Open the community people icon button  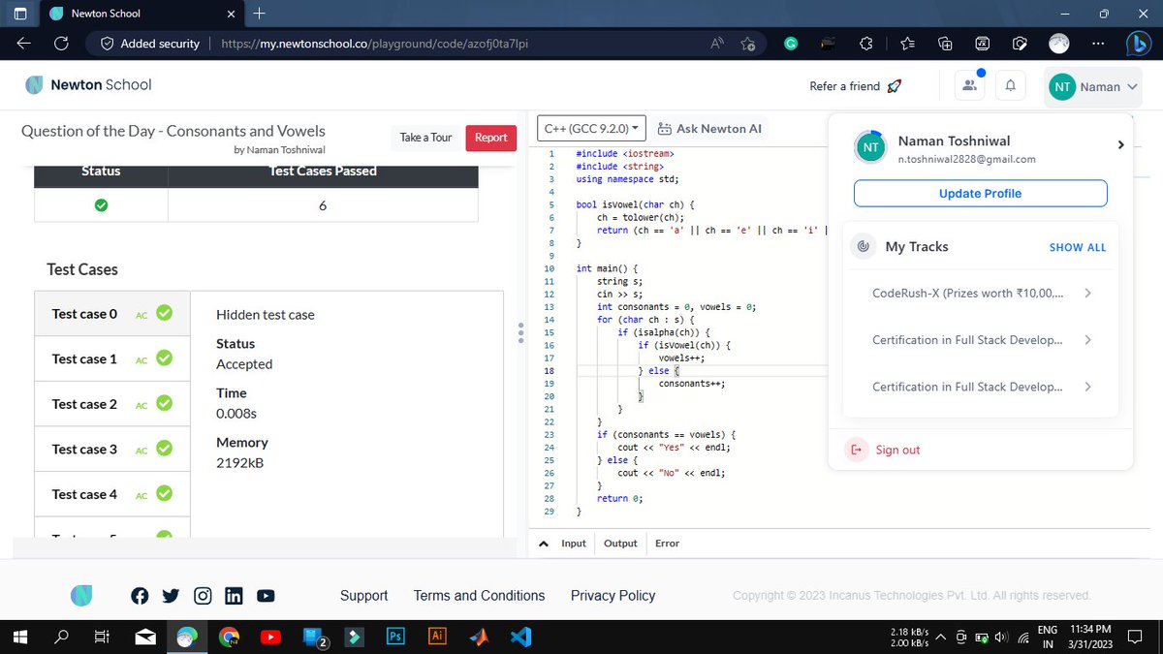pos(969,86)
